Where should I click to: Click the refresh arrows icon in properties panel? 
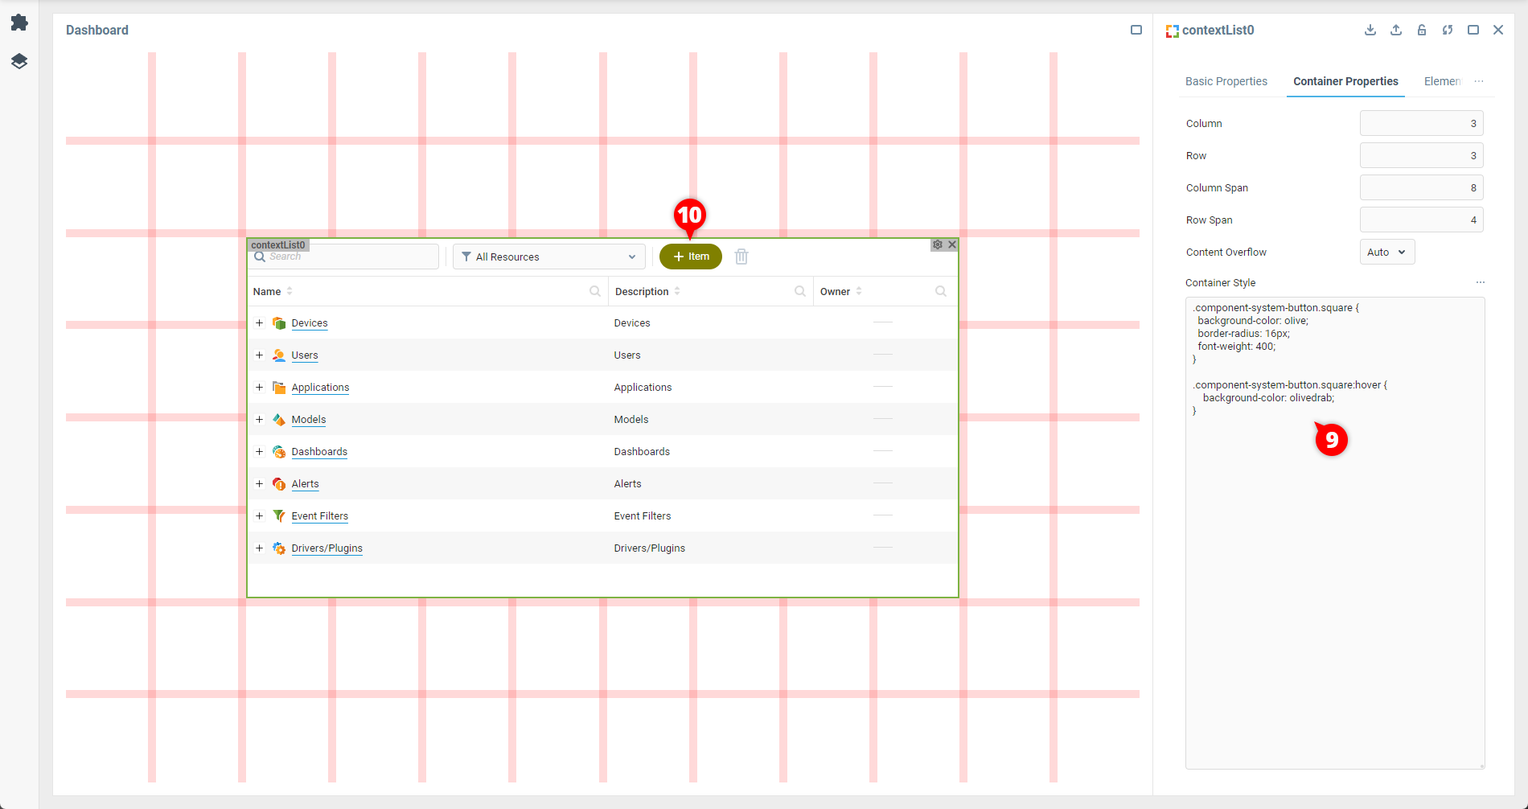coord(1448,30)
